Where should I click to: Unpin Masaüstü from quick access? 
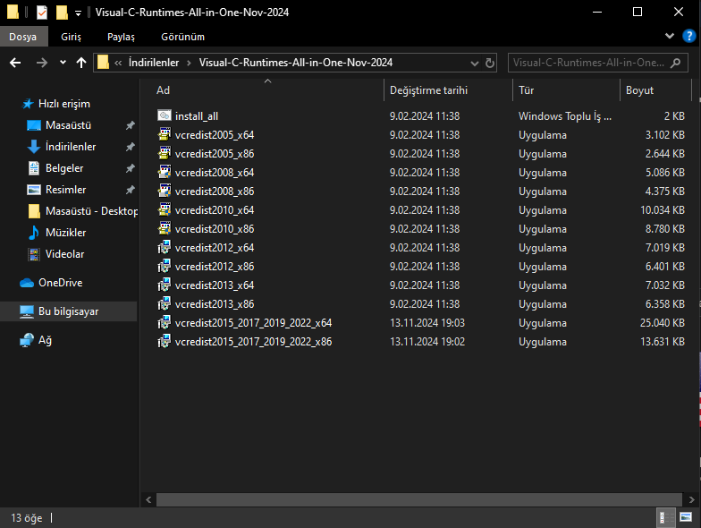click(131, 125)
